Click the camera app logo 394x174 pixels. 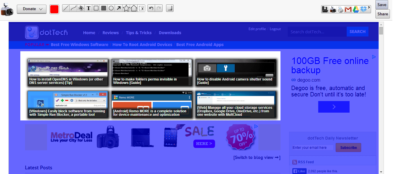(x=7, y=10)
